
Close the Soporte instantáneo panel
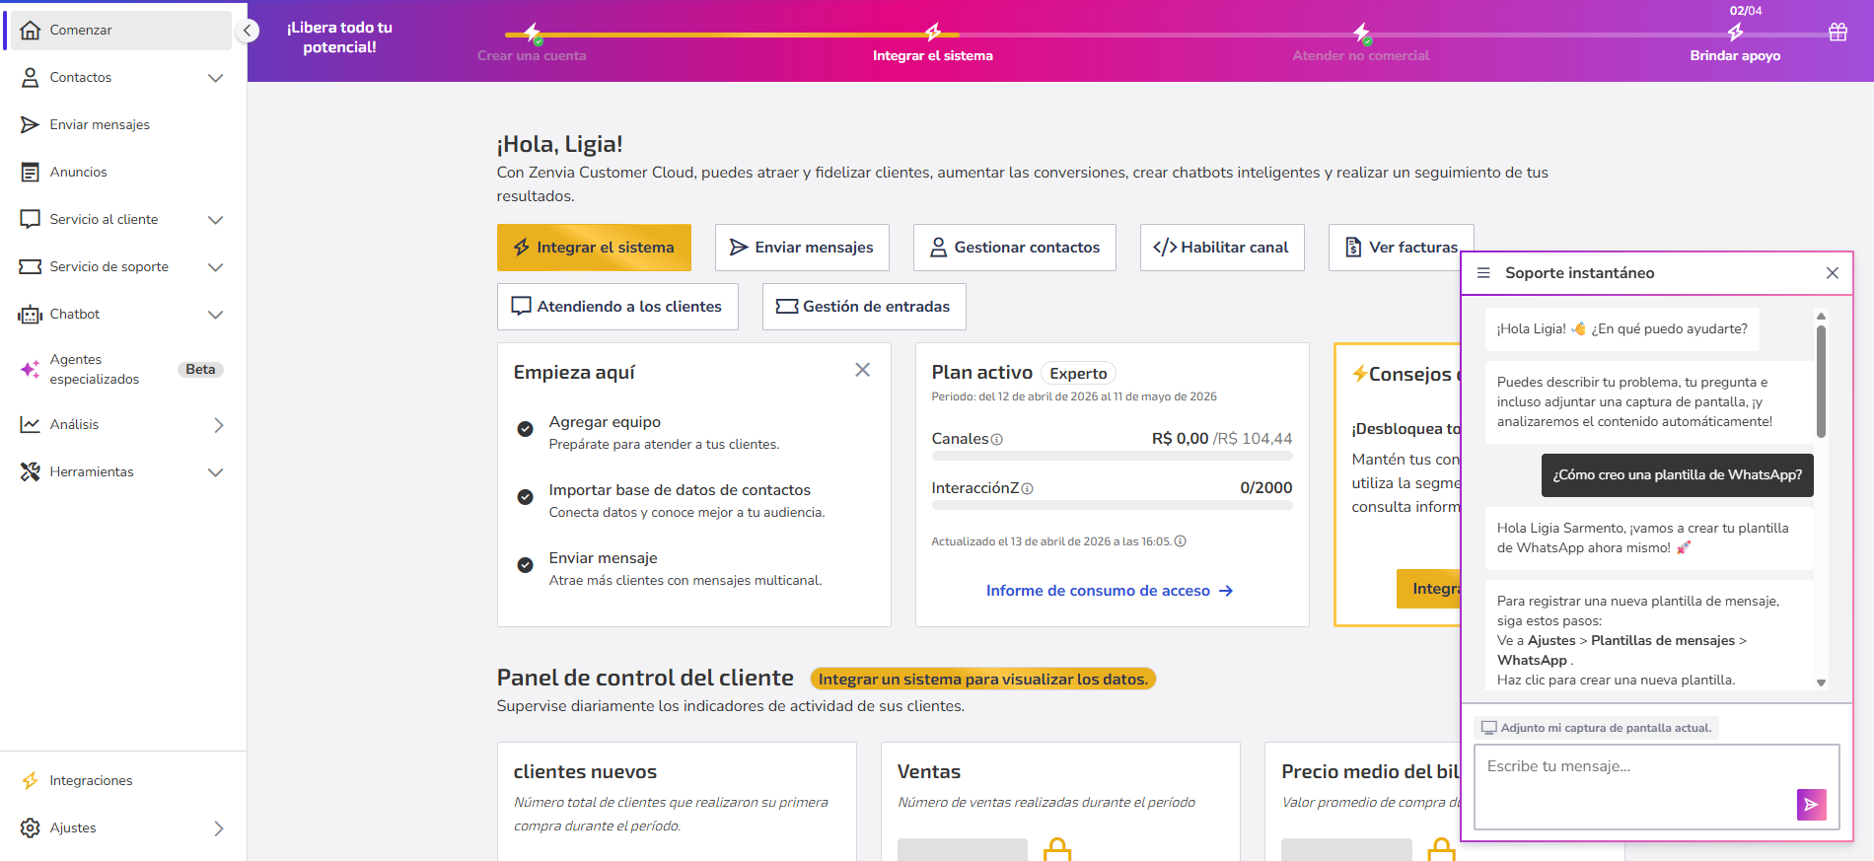[1833, 273]
